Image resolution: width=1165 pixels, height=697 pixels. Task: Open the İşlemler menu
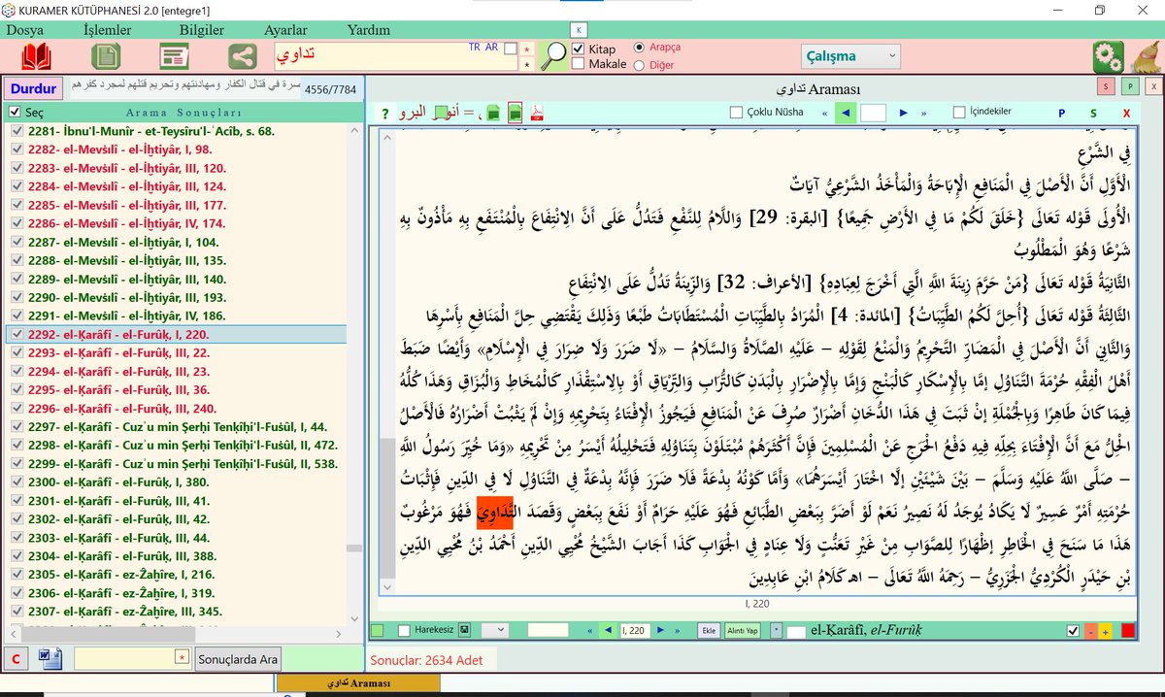[107, 30]
